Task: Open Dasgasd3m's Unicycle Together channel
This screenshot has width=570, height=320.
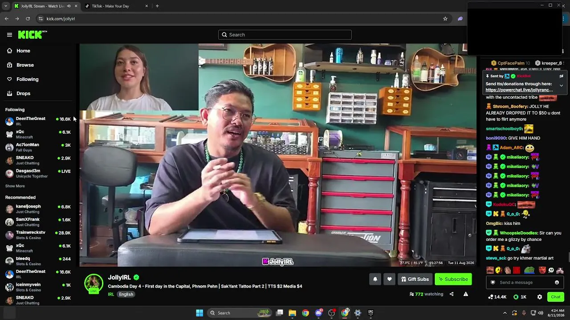Action: [x=38, y=173]
